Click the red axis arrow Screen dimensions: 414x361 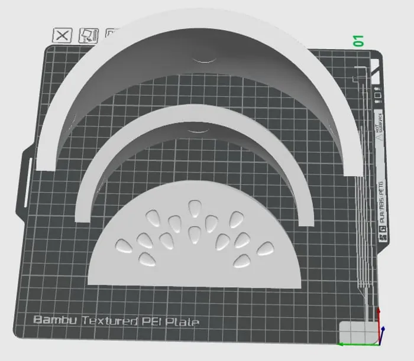point(379,315)
